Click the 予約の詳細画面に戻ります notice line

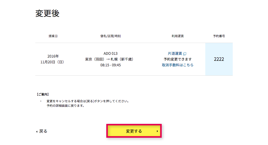[x=65, y=106]
